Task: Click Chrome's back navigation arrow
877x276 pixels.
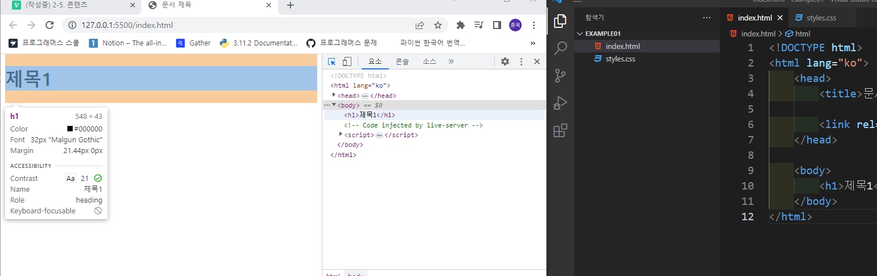Action: coord(14,25)
